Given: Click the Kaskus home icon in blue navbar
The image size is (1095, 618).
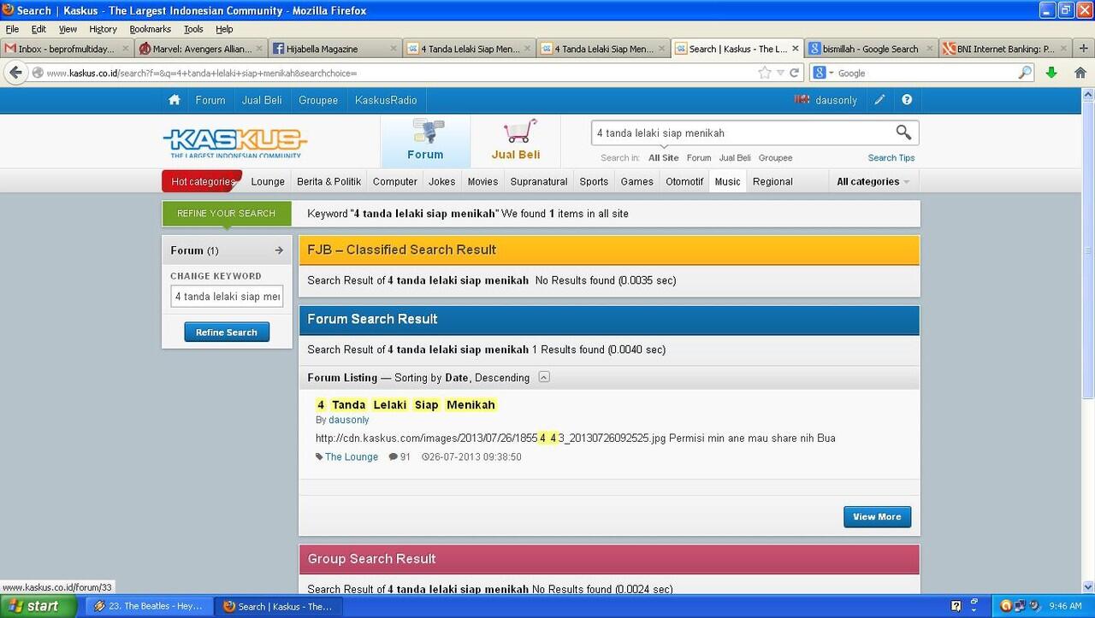Looking at the screenshot, I should pos(175,100).
